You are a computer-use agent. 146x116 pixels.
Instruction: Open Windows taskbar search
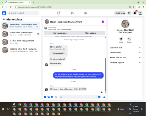coord(8,109)
